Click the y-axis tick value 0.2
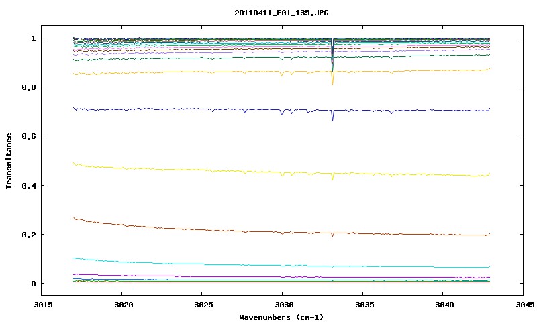 [x=29, y=235]
